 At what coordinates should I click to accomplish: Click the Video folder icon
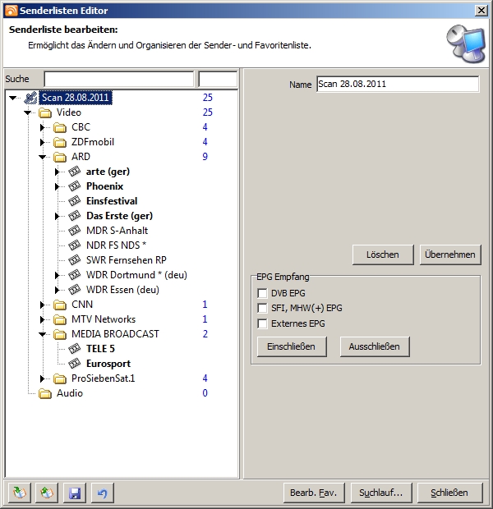click(x=45, y=112)
